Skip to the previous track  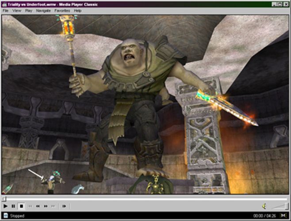[30, 206]
